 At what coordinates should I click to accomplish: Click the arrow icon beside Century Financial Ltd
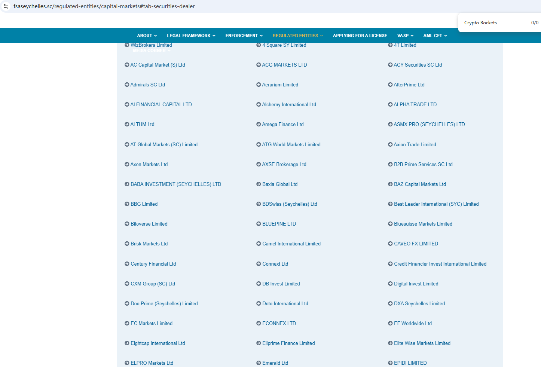click(127, 264)
